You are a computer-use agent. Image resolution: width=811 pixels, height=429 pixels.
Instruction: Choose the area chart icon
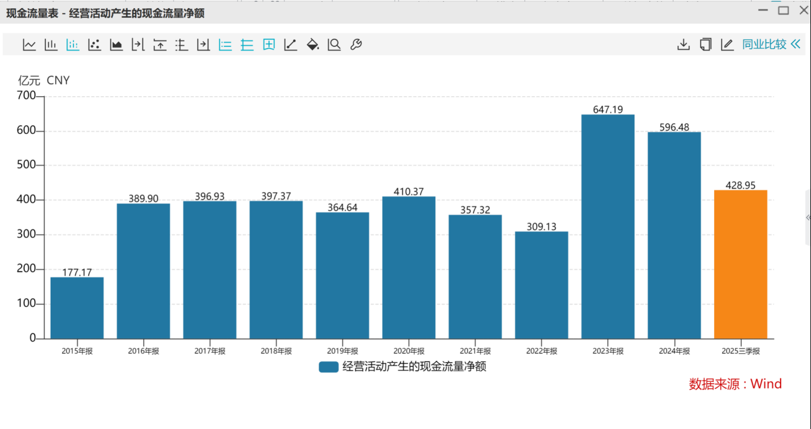(116, 45)
